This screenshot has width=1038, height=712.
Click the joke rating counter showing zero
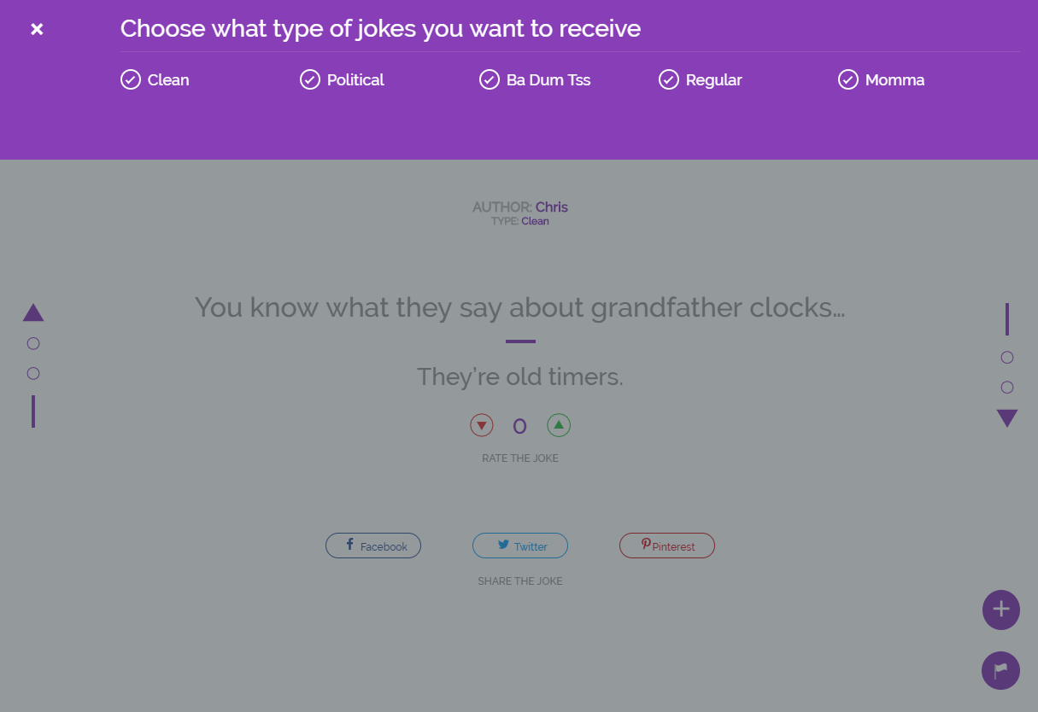[519, 424]
